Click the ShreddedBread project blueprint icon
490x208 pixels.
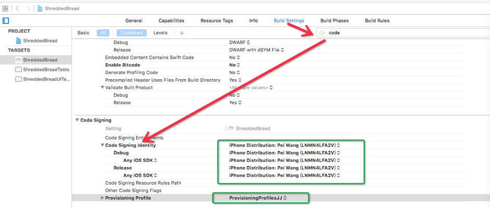click(x=18, y=41)
